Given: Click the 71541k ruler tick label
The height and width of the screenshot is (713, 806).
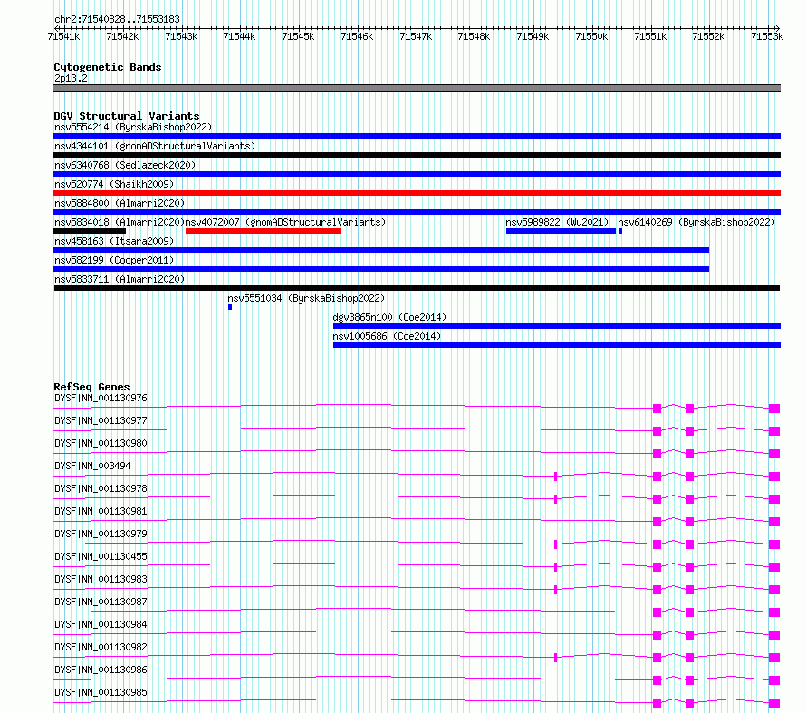Looking at the screenshot, I should pyautogui.click(x=63, y=36).
